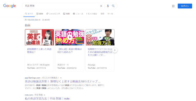Click the ログイン button

click(x=185, y=6)
